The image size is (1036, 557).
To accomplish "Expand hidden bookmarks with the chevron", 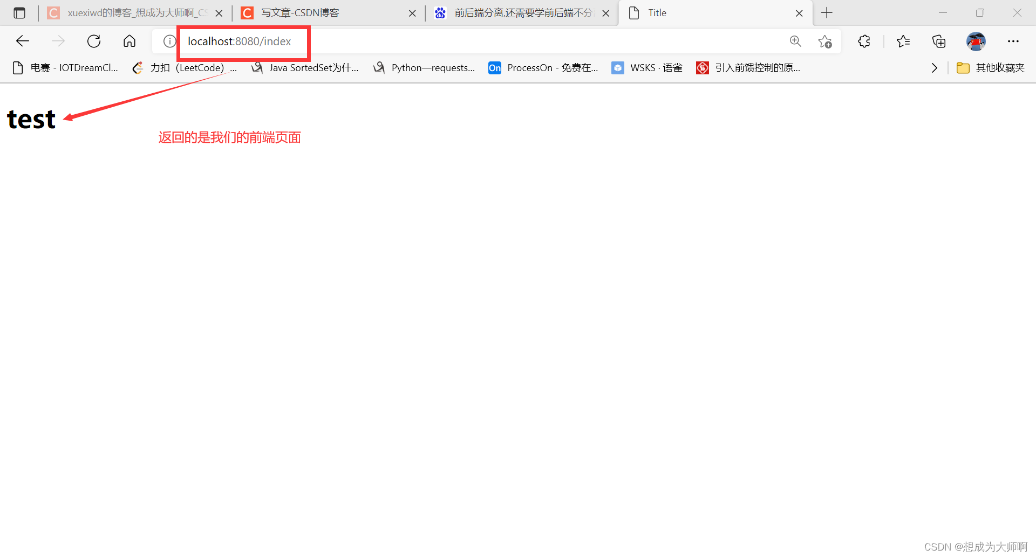I will pos(935,67).
